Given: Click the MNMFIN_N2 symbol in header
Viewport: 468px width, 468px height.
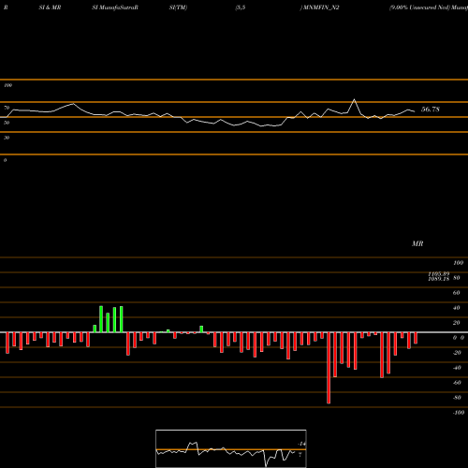Looking at the screenshot, I should click(321, 7).
